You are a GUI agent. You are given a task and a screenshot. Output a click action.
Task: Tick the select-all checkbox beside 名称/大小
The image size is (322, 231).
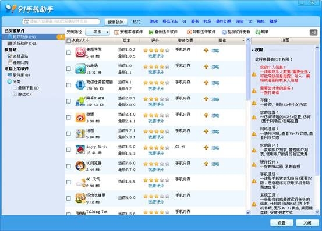(69, 41)
